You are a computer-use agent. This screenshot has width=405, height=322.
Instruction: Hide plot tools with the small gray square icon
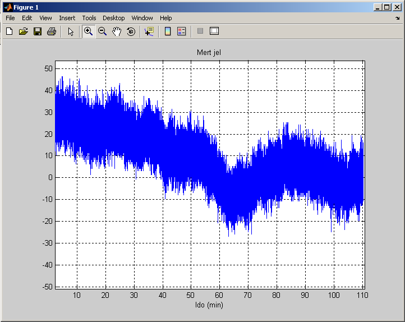click(200, 31)
